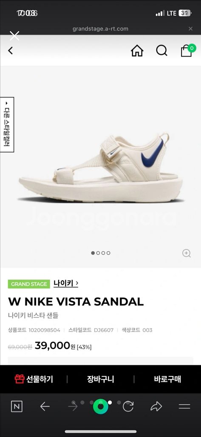Image resolution: width=201 pixels, height=437 pixels.
Task: Tap the green circle Naver button
Action: [100, 407]
